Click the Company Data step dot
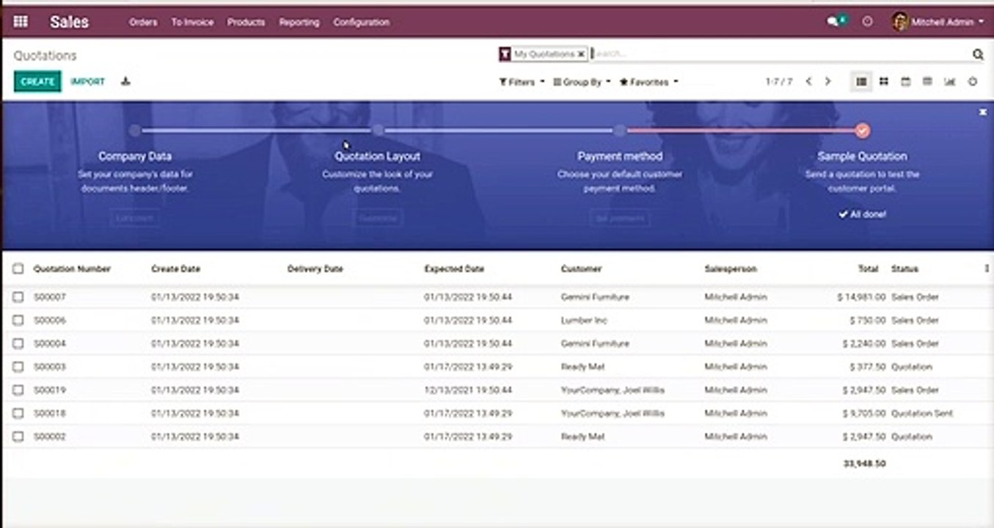994x528 pixels. click(x=134, y=131)
